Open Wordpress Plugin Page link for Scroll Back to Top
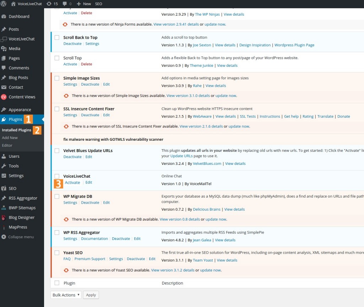 click(x=294, y=45)
